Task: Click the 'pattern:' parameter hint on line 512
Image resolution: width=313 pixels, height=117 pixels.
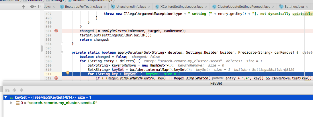Action: click(x=218, y=78)
